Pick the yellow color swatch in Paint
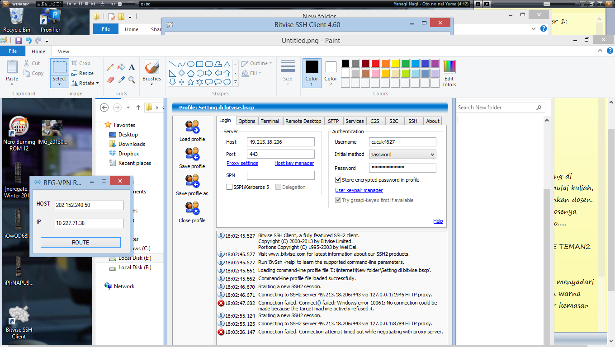615x347 pixels. (x=395, y=63)
